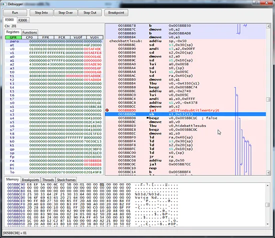The height and width of the screenshot is (238, 275).
Task: Click the branch marker beside beqz at 005BBBD8
Action: (147, 118)
